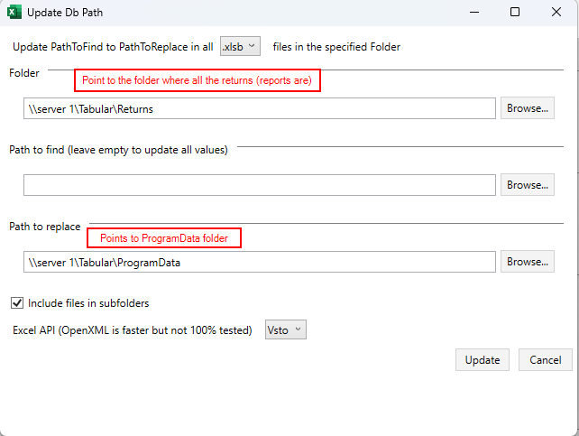The image size is (579, 436).
Task: Click Browse next to Path to find
Action: tap(528, 185)
